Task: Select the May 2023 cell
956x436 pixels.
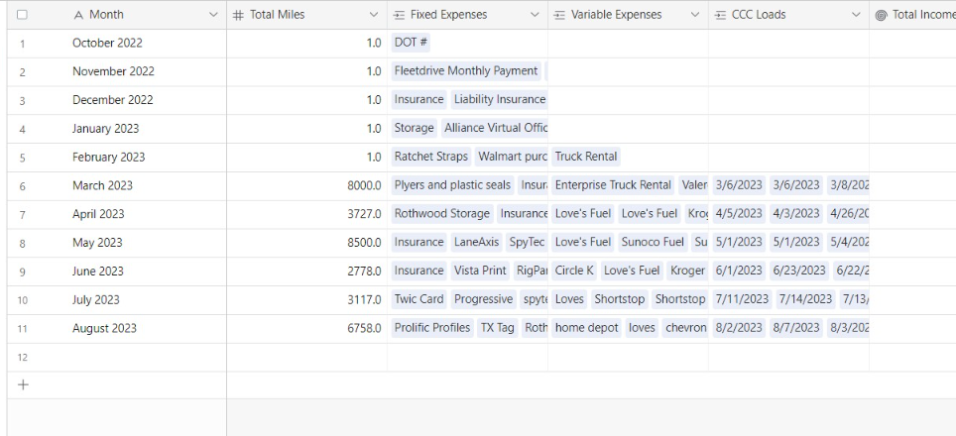Action: (x=97, y=243)
